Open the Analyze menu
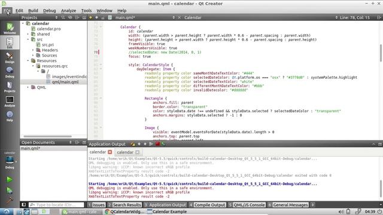This screenshot has height=215, width=383. click(x=68, y=11)
